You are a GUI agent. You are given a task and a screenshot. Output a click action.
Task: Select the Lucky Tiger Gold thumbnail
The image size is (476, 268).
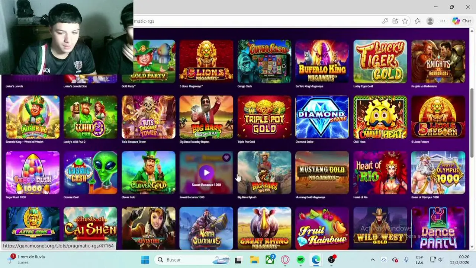click(380, 61)
